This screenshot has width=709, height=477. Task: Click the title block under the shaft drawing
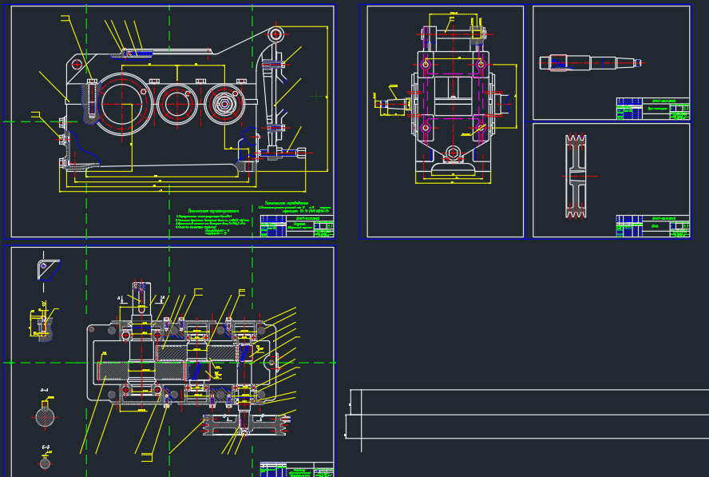pos(653,109)
